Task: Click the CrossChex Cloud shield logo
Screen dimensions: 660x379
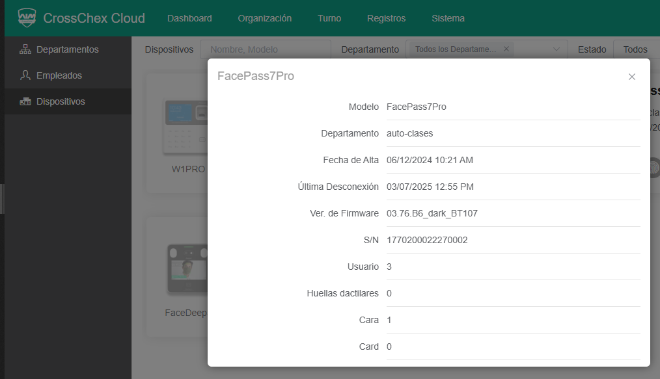Action: (27, 18)
